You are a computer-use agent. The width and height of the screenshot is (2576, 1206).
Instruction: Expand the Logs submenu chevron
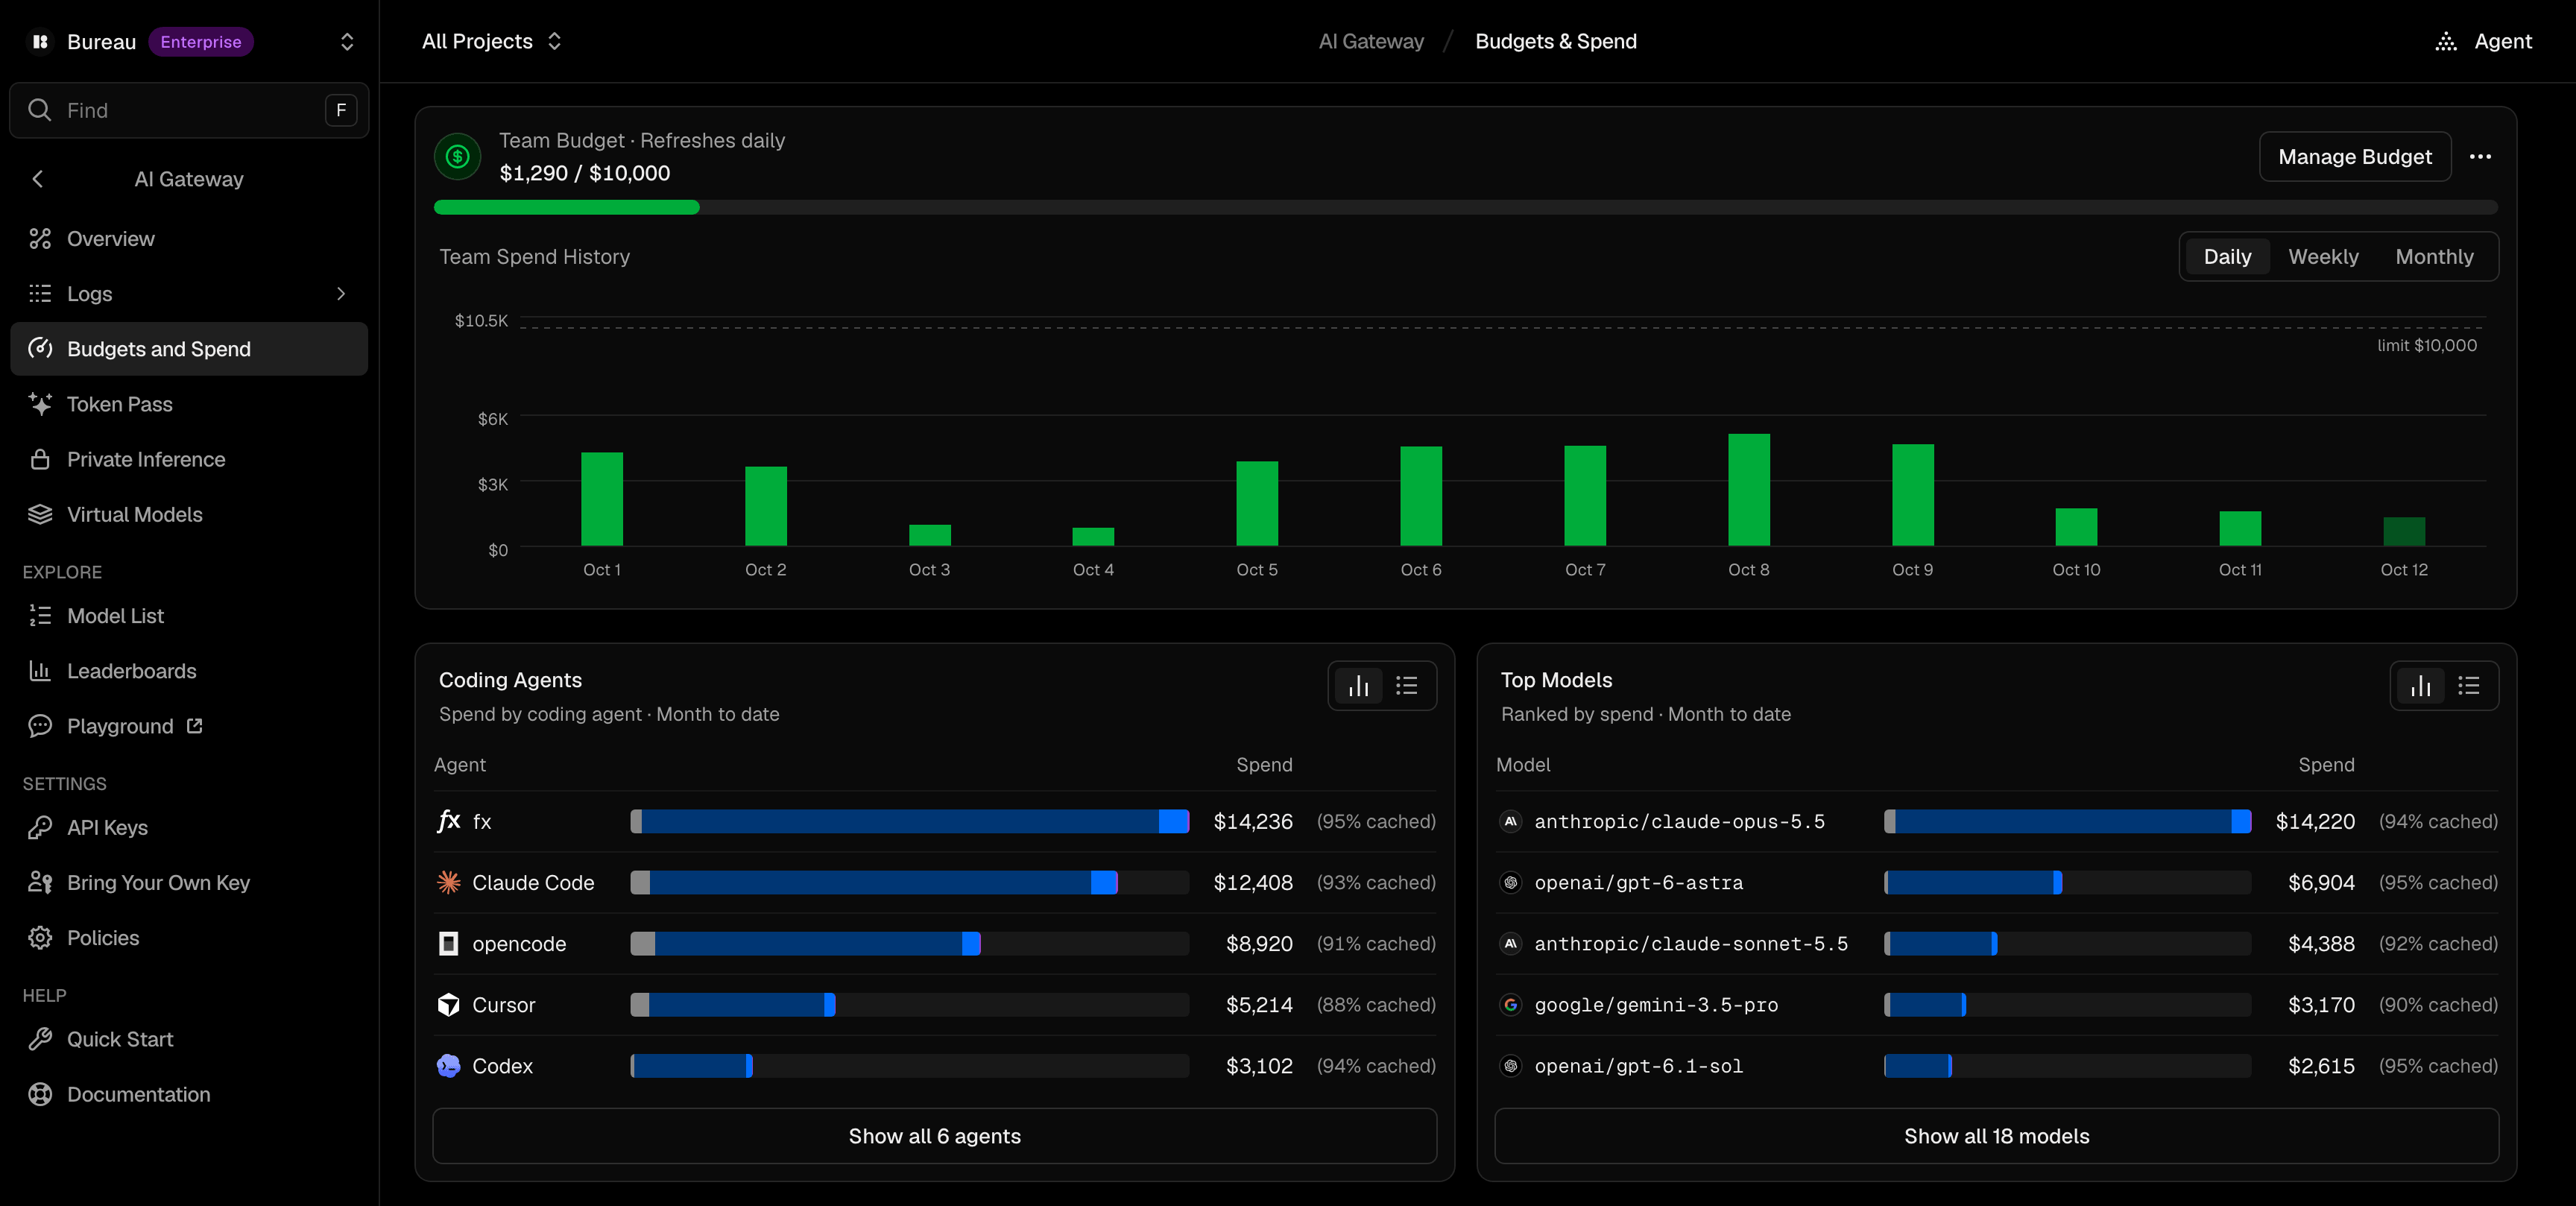[x=341, y=293]
